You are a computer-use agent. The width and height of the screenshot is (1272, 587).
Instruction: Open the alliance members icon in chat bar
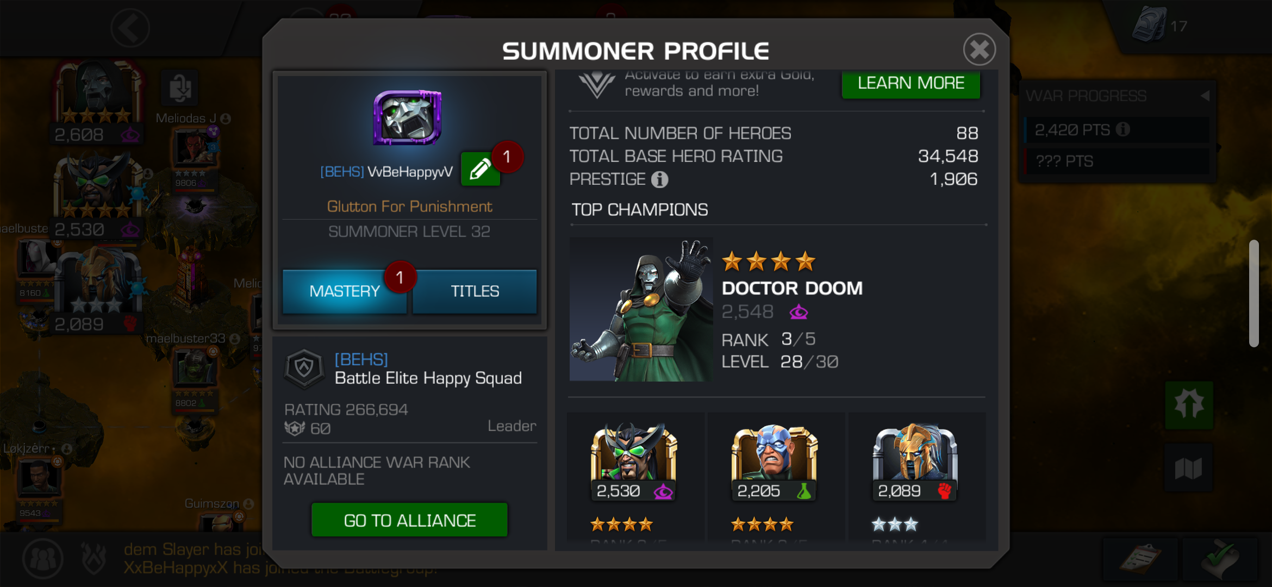pyautogui.click(x=42, y=558)
